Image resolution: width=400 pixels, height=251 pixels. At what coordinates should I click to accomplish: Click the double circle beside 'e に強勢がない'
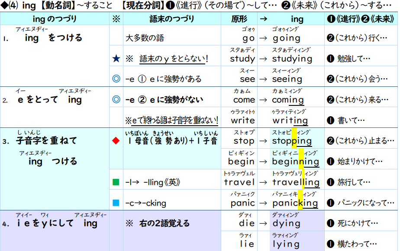click(116, 100)
